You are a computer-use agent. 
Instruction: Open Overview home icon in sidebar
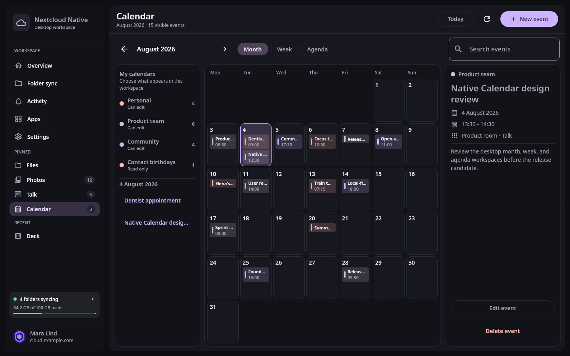click(18, 66)
